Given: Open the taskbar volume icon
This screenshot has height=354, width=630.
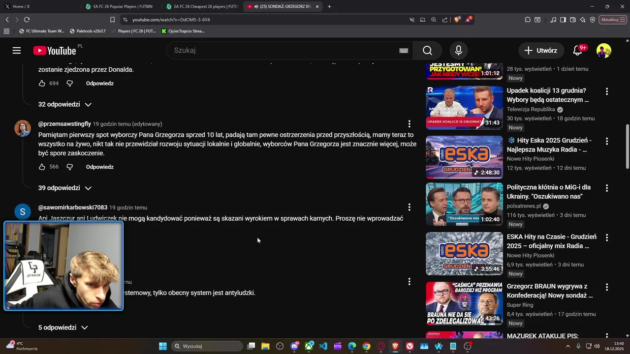Looking at the screenshot, I should (x=597, y=346).
